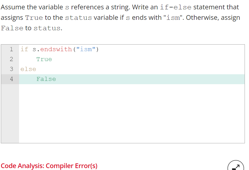Click the True value on line 2
Screen dimensions: 249x170
[x=44, y=59]
